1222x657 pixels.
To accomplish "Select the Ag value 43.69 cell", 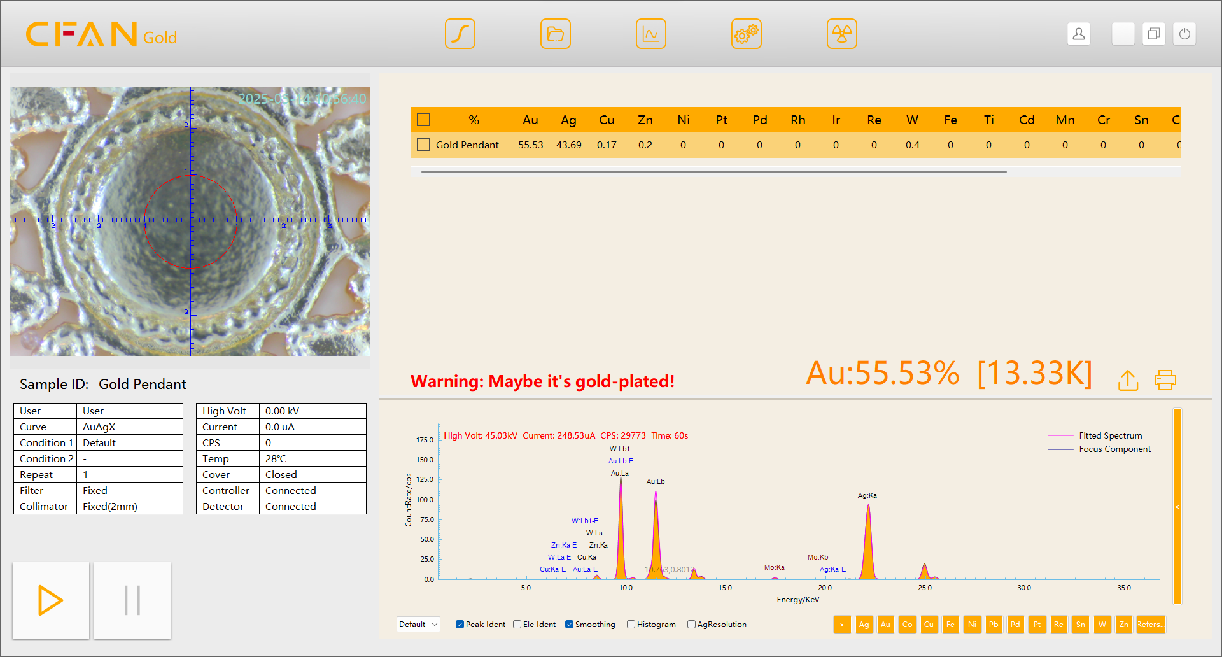I will click(x=568, y=145).
